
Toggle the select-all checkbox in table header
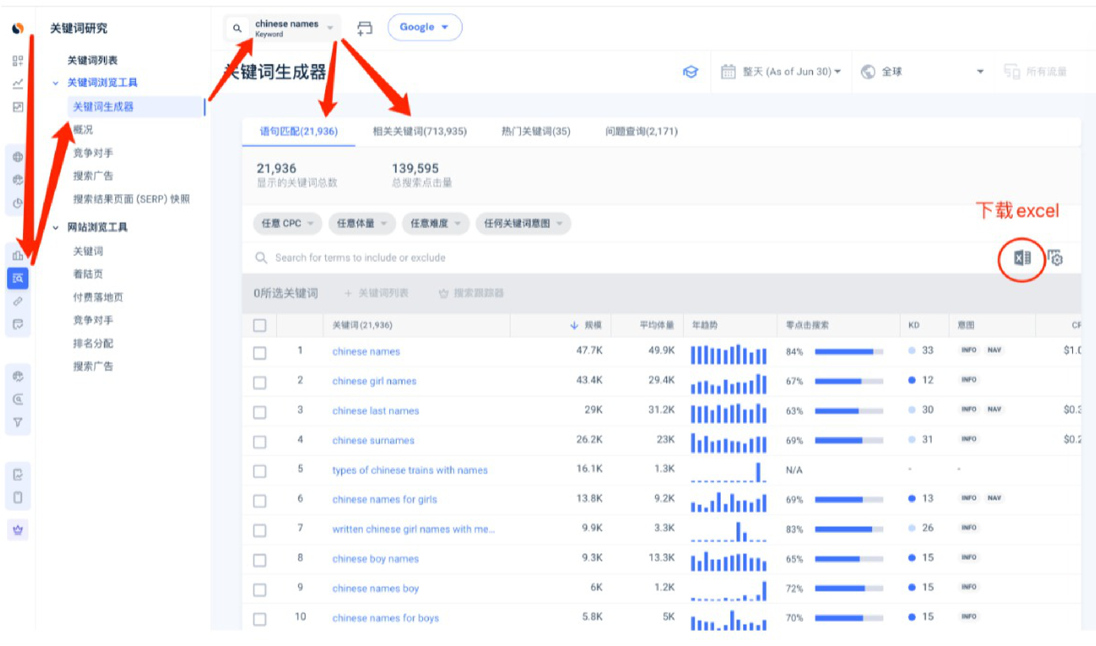coord(259,326)
